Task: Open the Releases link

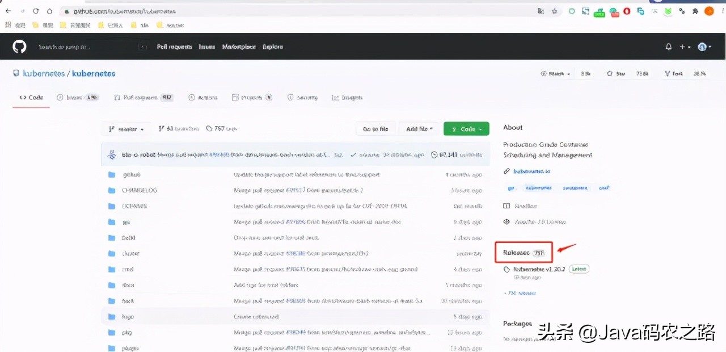Action: [516, 253]
